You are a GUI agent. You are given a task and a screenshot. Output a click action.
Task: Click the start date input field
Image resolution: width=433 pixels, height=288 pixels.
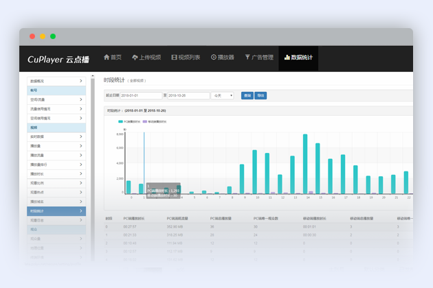[141, 96]
